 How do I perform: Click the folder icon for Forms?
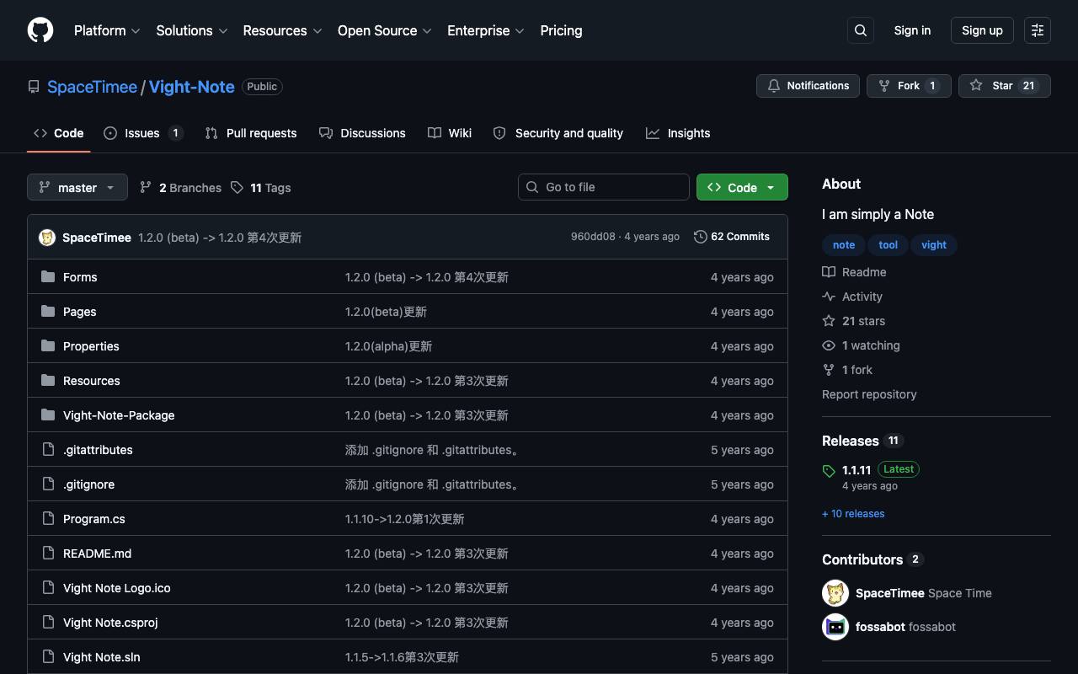tap(48, 276)
